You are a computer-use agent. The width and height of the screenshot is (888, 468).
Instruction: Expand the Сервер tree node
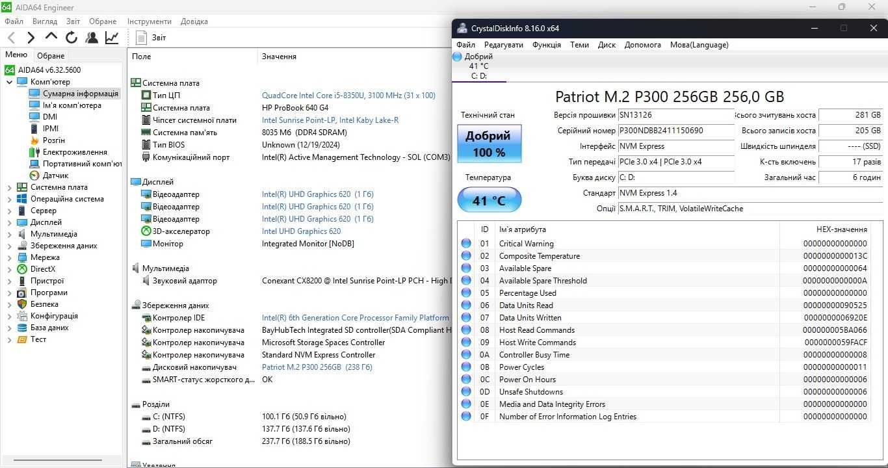click(x=9, y=211)
